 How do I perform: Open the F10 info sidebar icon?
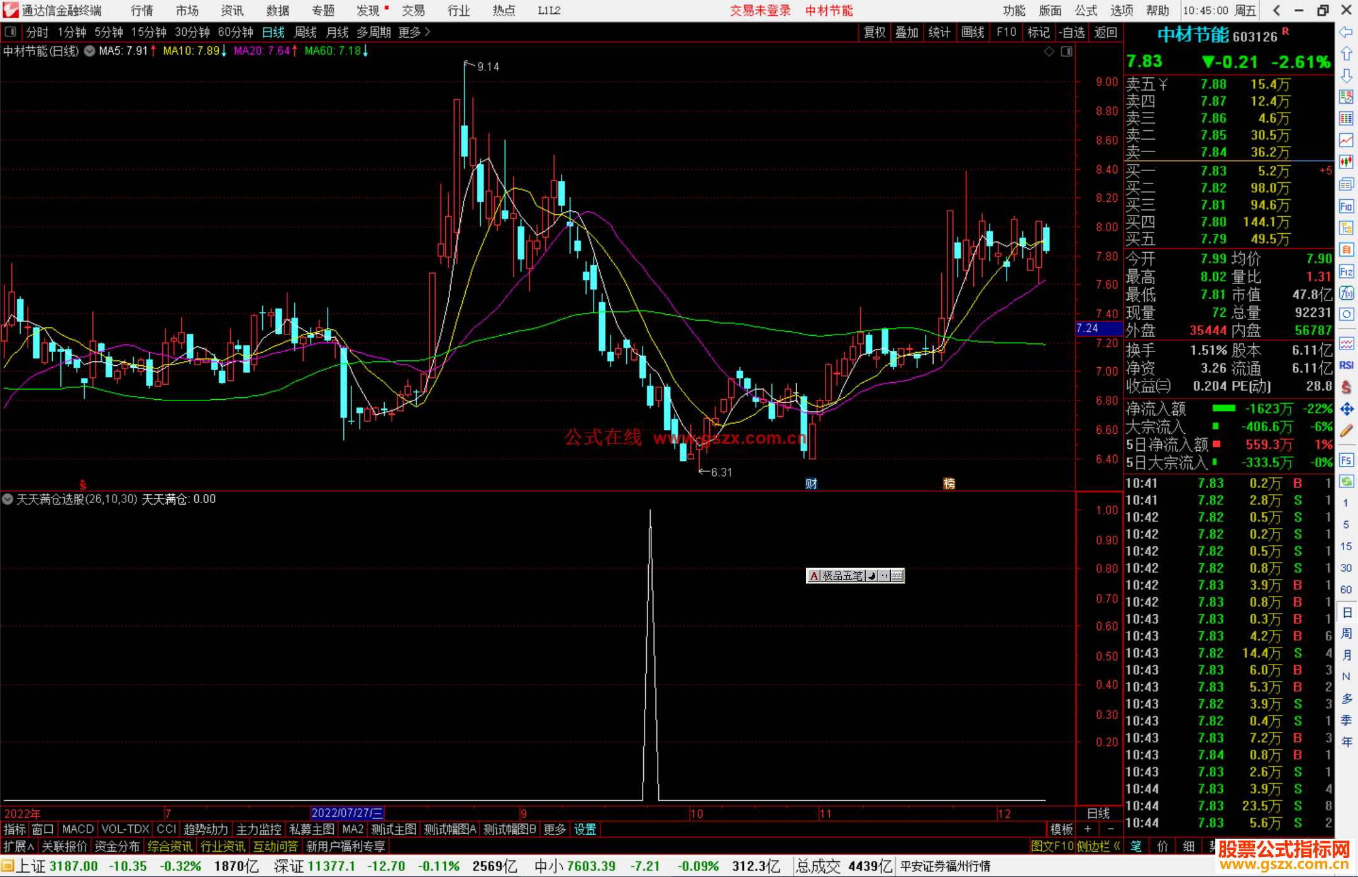point(1346,206)
